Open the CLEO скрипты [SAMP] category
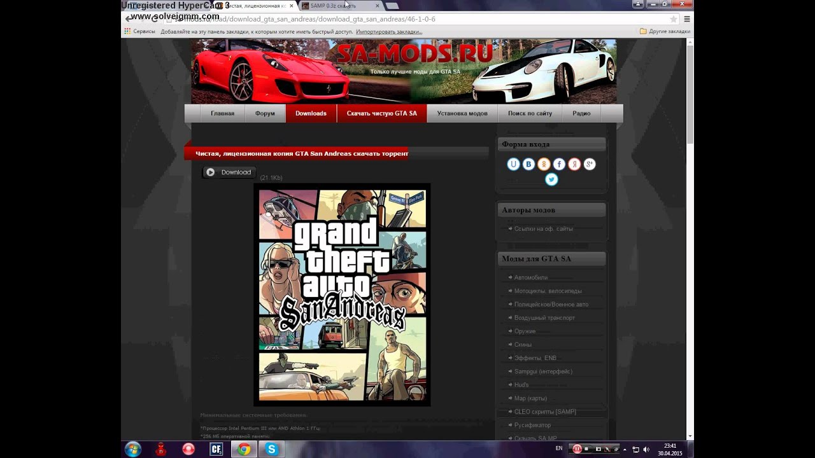815x458 pixels. tap(545, 412)
